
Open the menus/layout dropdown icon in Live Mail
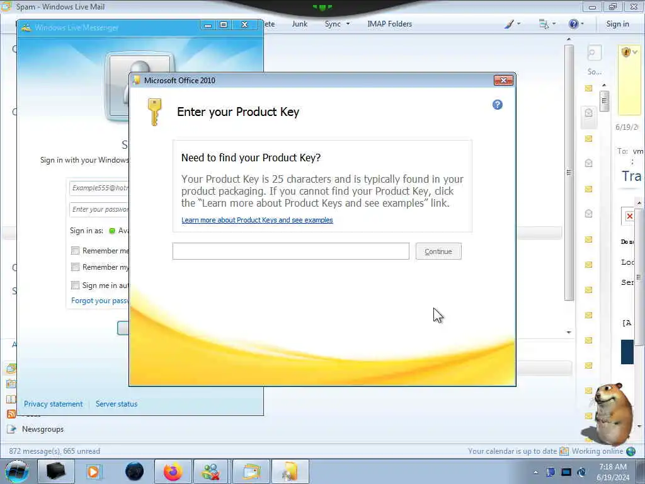click(x=547, y=25)
